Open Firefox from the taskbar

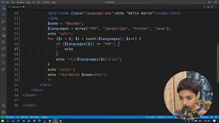click(x=34, y=121)
